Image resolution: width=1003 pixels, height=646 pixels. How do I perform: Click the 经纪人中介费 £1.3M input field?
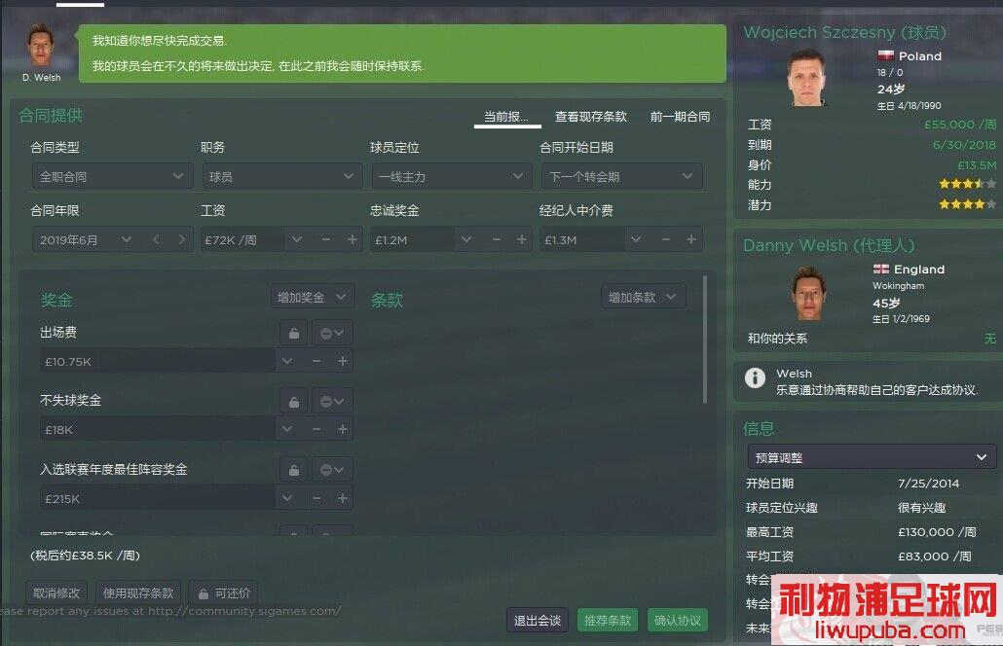click(x=581, y=239)
